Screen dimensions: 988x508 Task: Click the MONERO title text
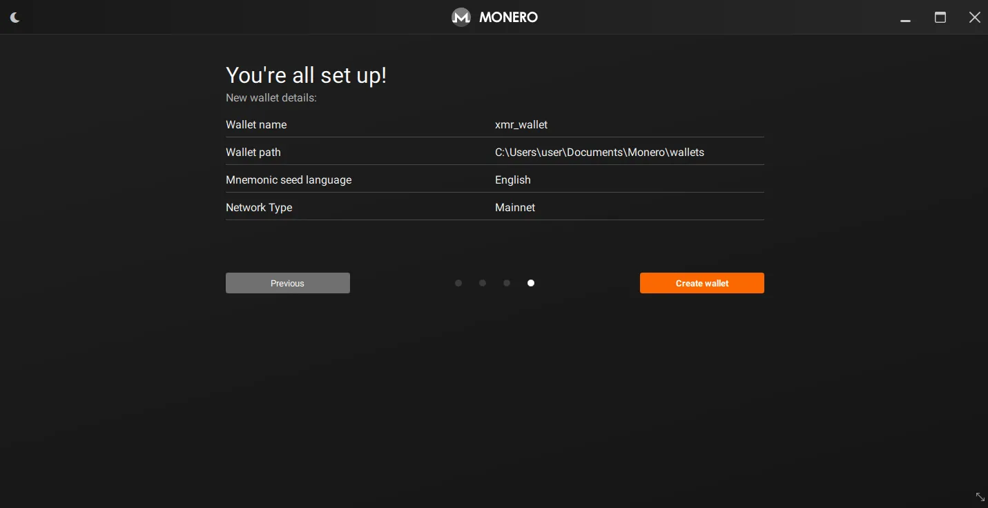(509, 17)
